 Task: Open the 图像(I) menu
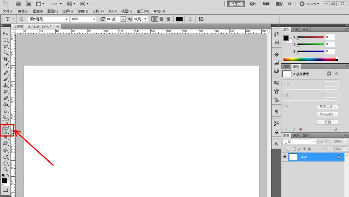[x=38, y=11]
